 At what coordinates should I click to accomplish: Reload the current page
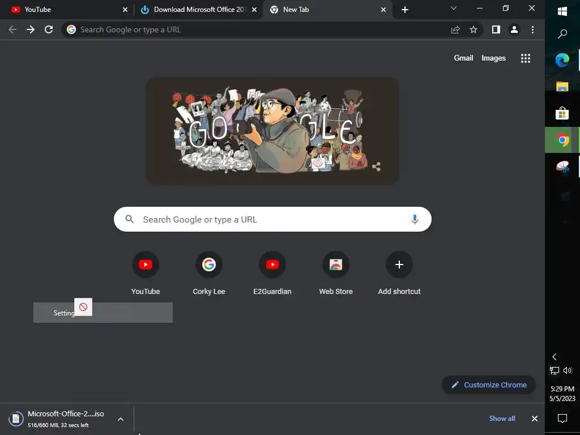coord(49,29)
